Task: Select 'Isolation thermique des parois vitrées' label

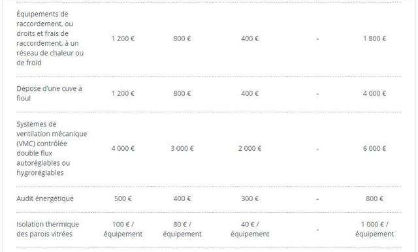Action: click(48, 229)
